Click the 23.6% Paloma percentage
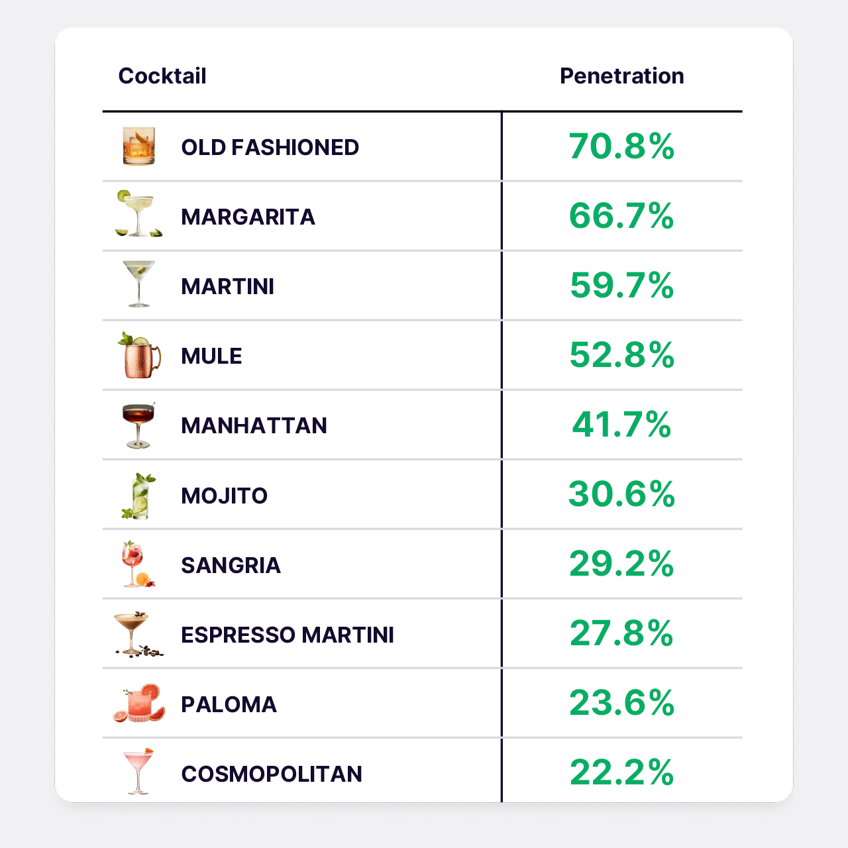The height and width of the screenshot is (848, 848). [621, 704]
